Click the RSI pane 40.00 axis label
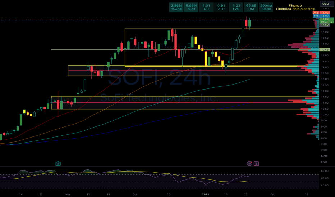Screen dimensions: 335x197 point(325,186)
